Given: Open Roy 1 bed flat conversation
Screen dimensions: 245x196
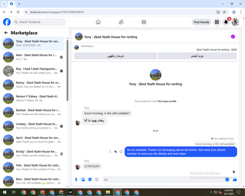Looking at the screenshot, I should 33,71.
